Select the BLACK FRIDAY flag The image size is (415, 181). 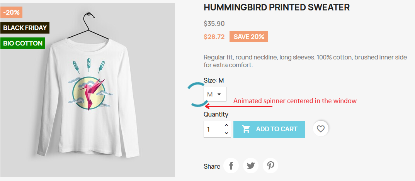(x=25, y=28)
